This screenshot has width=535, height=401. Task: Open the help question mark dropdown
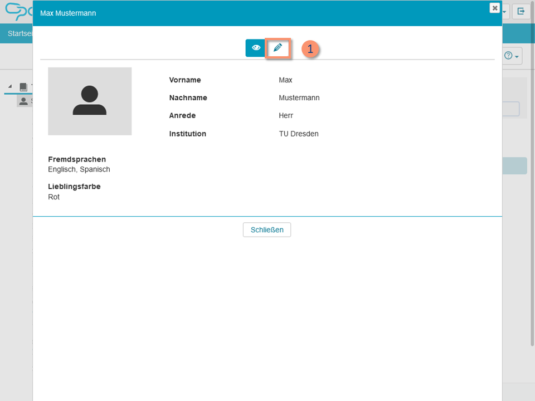tap(512, 56)
